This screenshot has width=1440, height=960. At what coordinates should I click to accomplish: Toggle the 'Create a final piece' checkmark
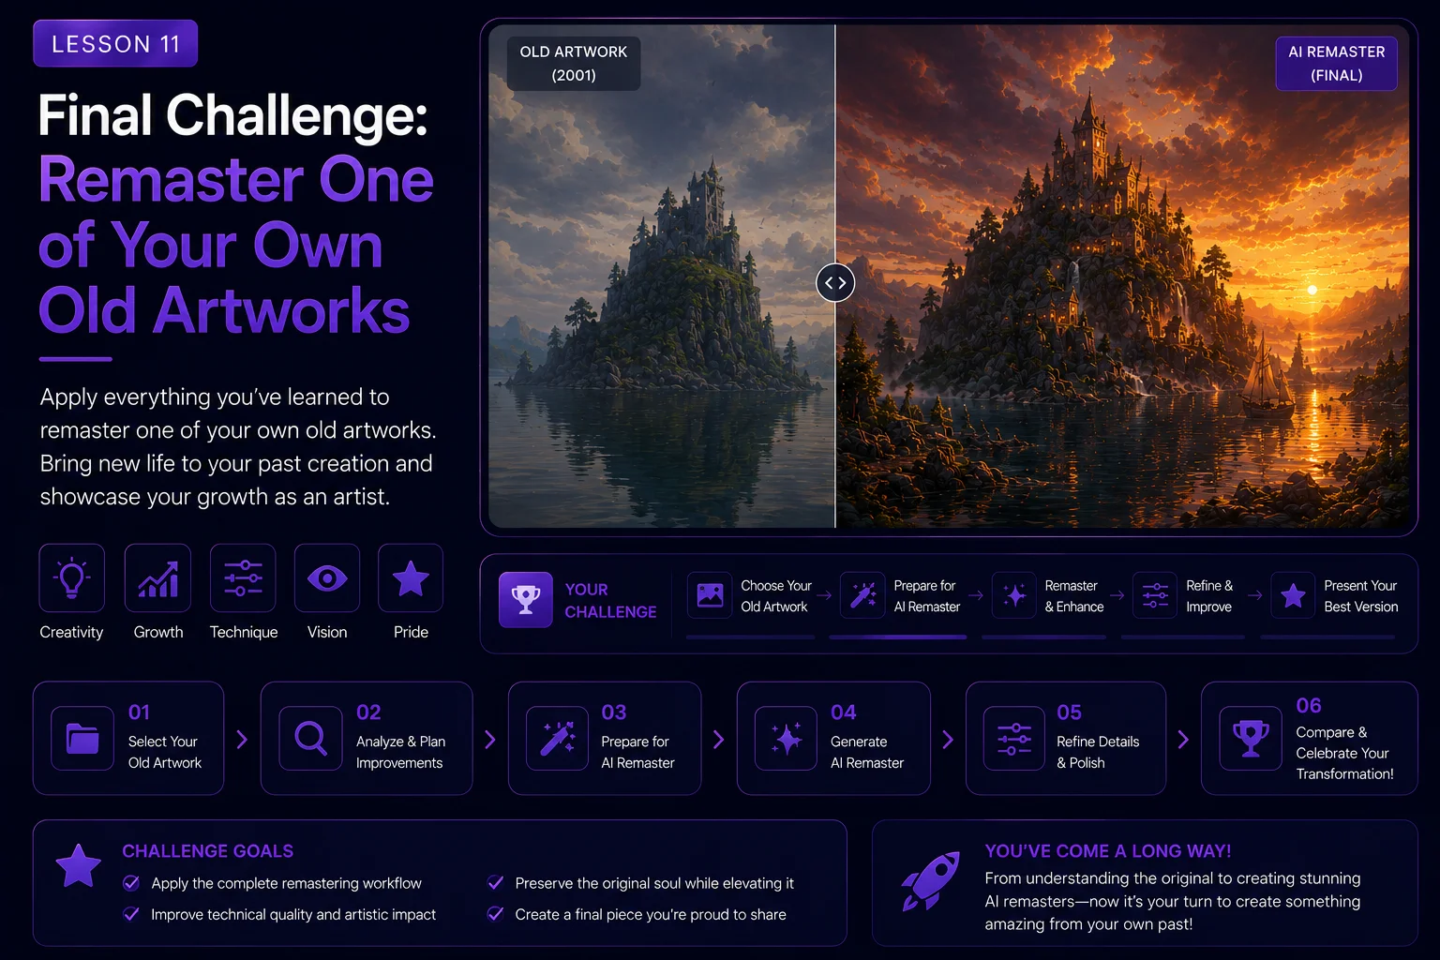coord(496,914)
